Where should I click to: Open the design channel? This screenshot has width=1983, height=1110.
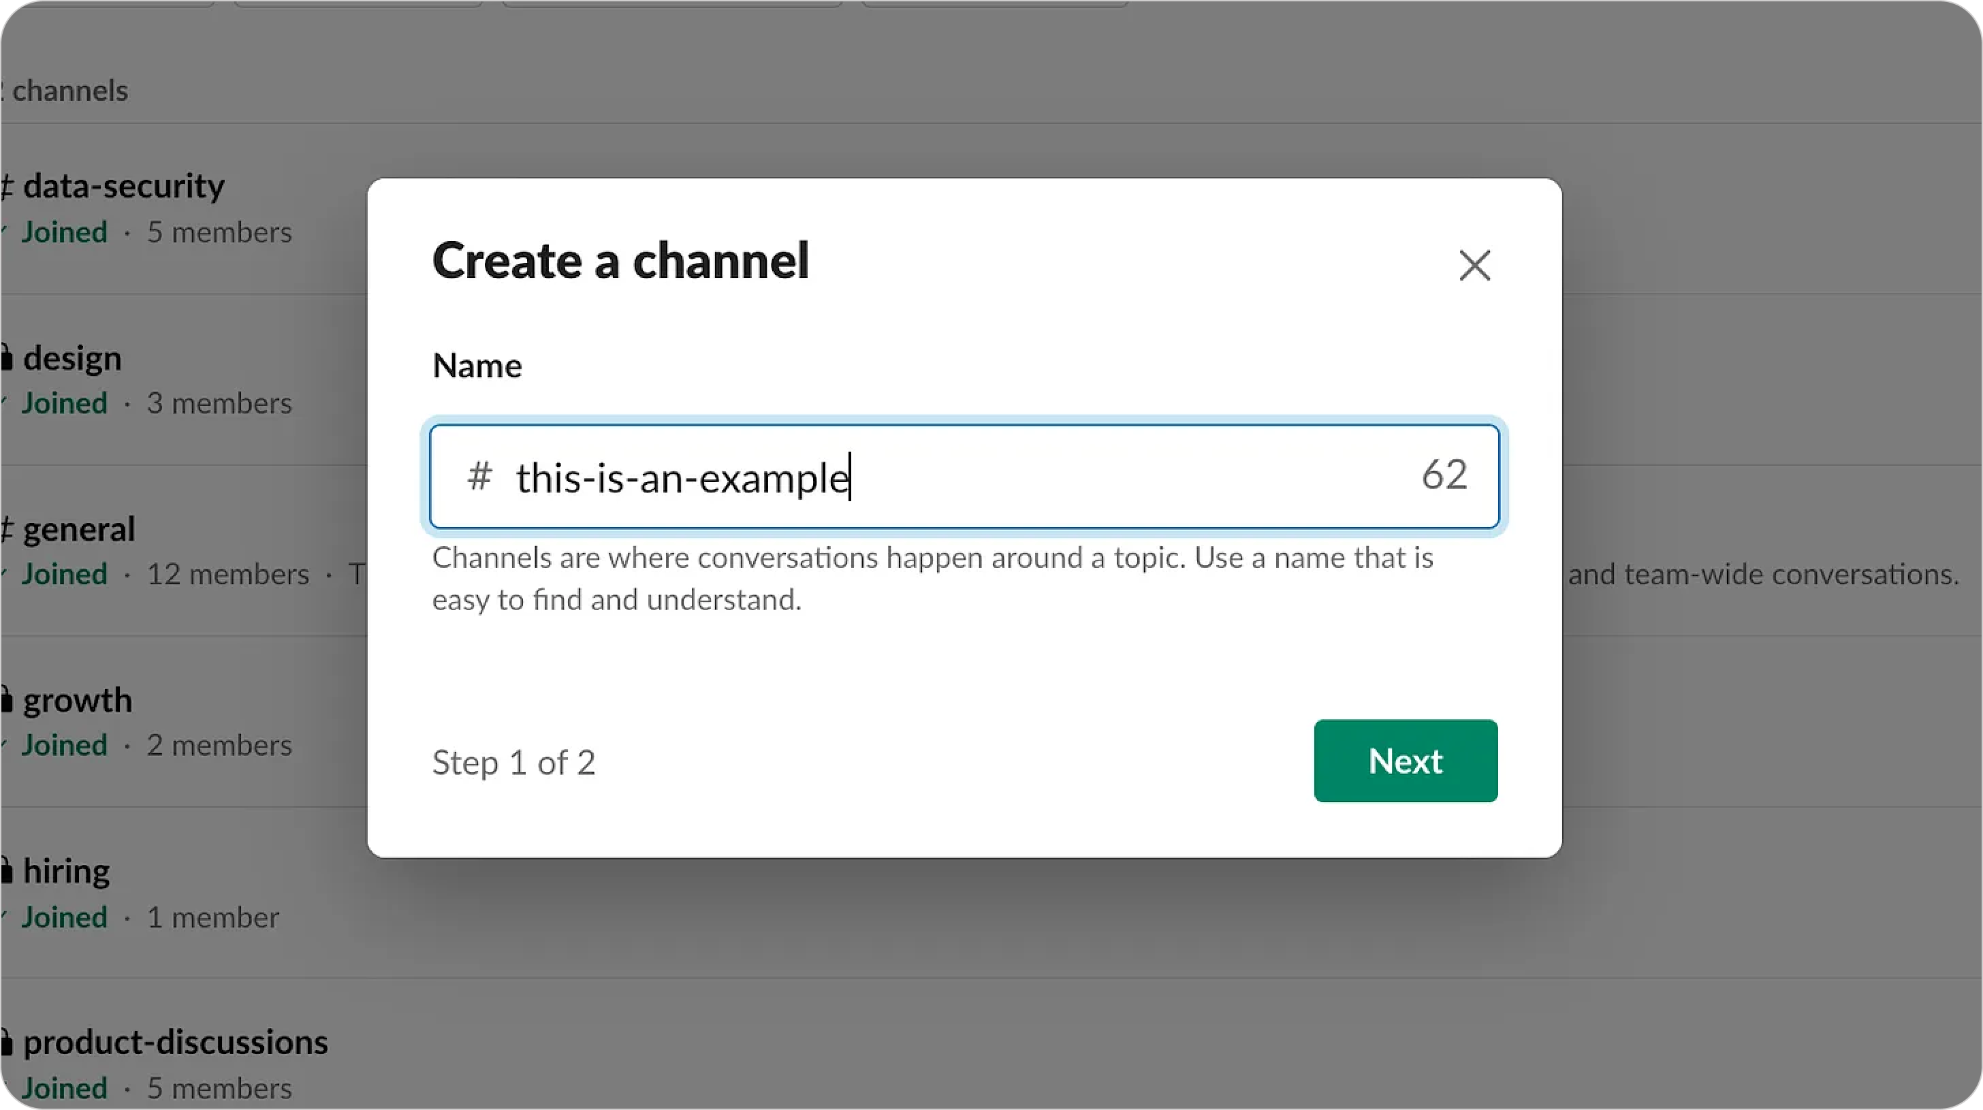72,359
